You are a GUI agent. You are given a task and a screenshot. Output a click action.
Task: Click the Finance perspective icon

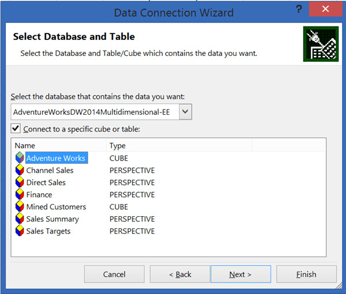point(20,194)
